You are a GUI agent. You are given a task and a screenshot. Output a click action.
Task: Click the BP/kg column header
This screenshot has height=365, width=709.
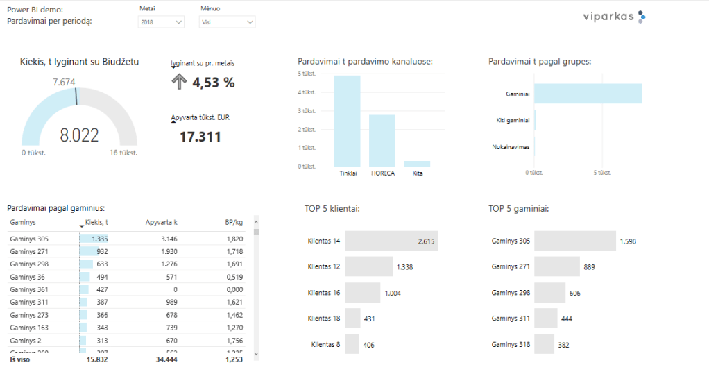(233, 223)
